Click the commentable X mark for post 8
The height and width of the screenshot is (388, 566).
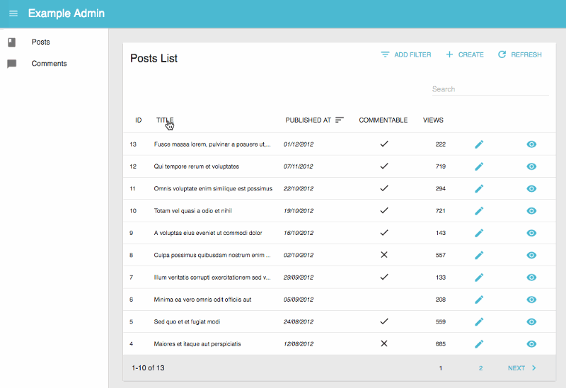tap(384, 255)
